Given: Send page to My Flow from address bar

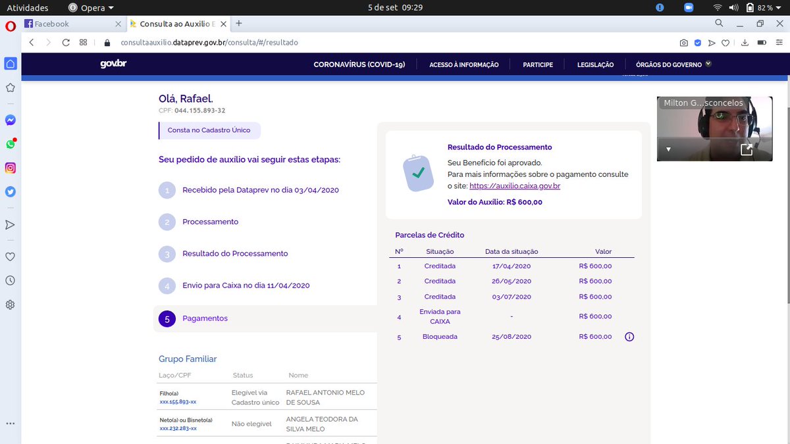Looking at the screenshot, I should pyautogui.click(x=712, y=43).
